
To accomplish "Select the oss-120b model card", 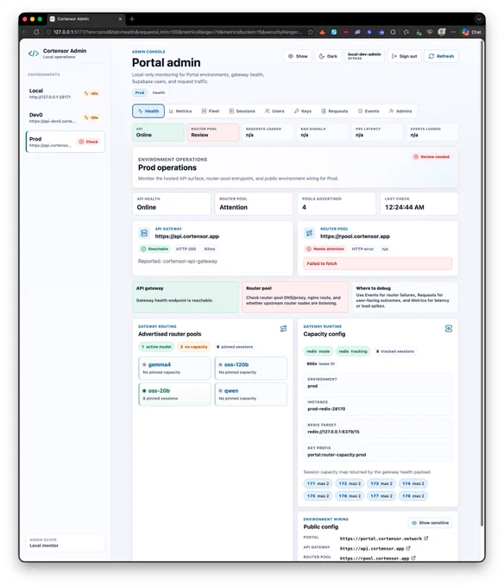I will (x=250, y=368).
